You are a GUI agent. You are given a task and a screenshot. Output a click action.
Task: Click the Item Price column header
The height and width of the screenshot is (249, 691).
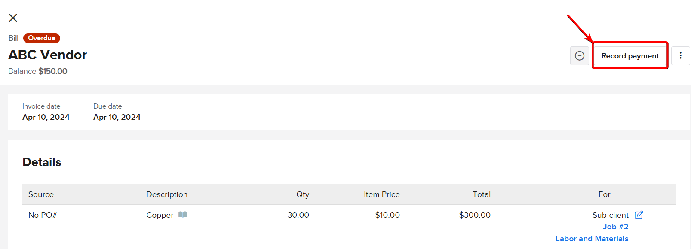point(381,194)
